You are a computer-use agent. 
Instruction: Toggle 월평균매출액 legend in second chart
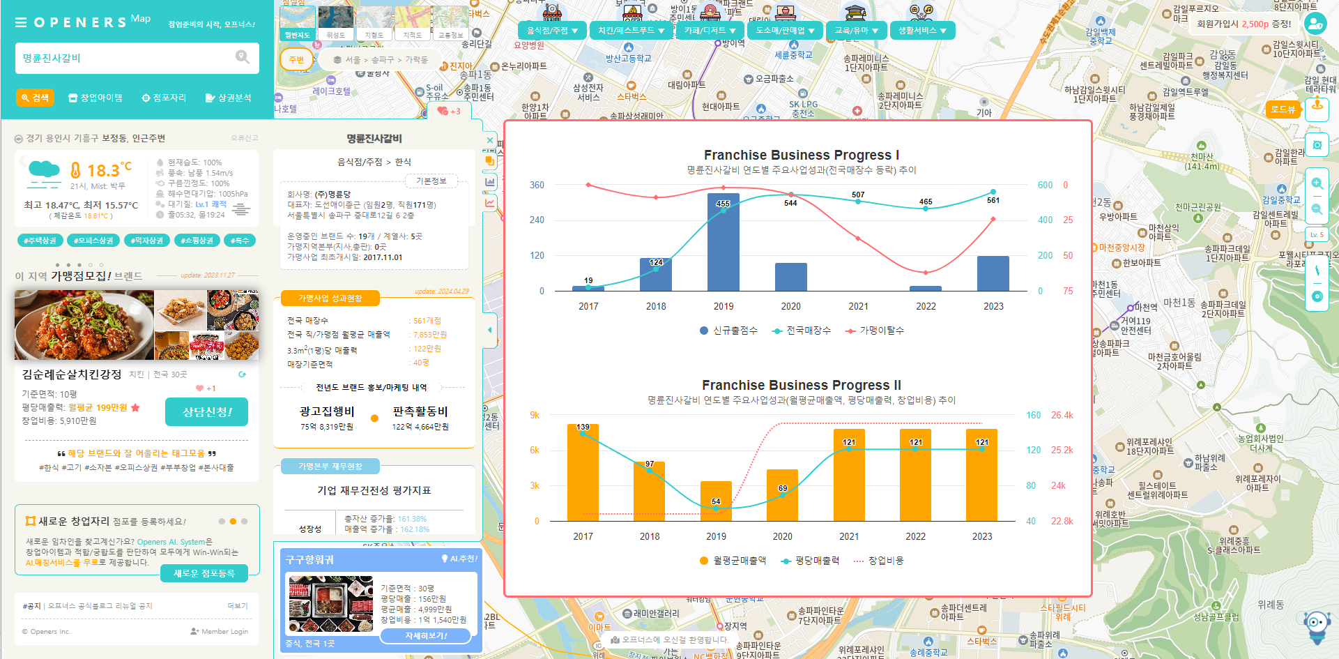733,561
